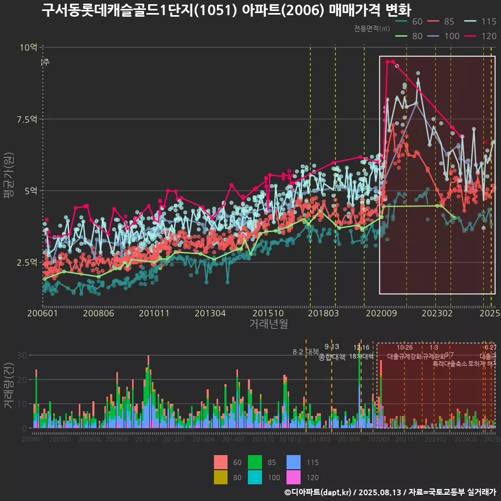The image size is (501, 501).
Task: Click the 201304 price chart x-axis label
Action: coord(210,313)
